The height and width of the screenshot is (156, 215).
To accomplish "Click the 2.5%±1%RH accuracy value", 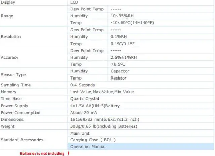I will coord(124,57).
